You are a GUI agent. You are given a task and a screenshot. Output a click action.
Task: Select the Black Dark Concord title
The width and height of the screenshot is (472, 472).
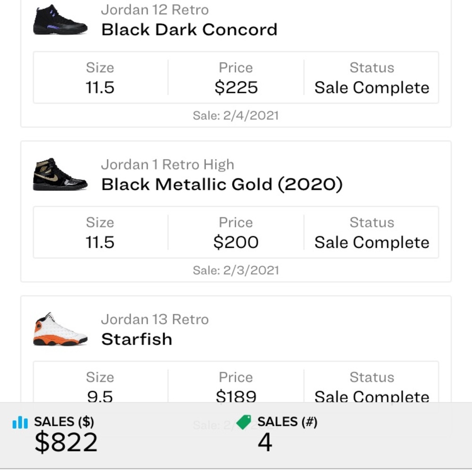pos(189,30)
